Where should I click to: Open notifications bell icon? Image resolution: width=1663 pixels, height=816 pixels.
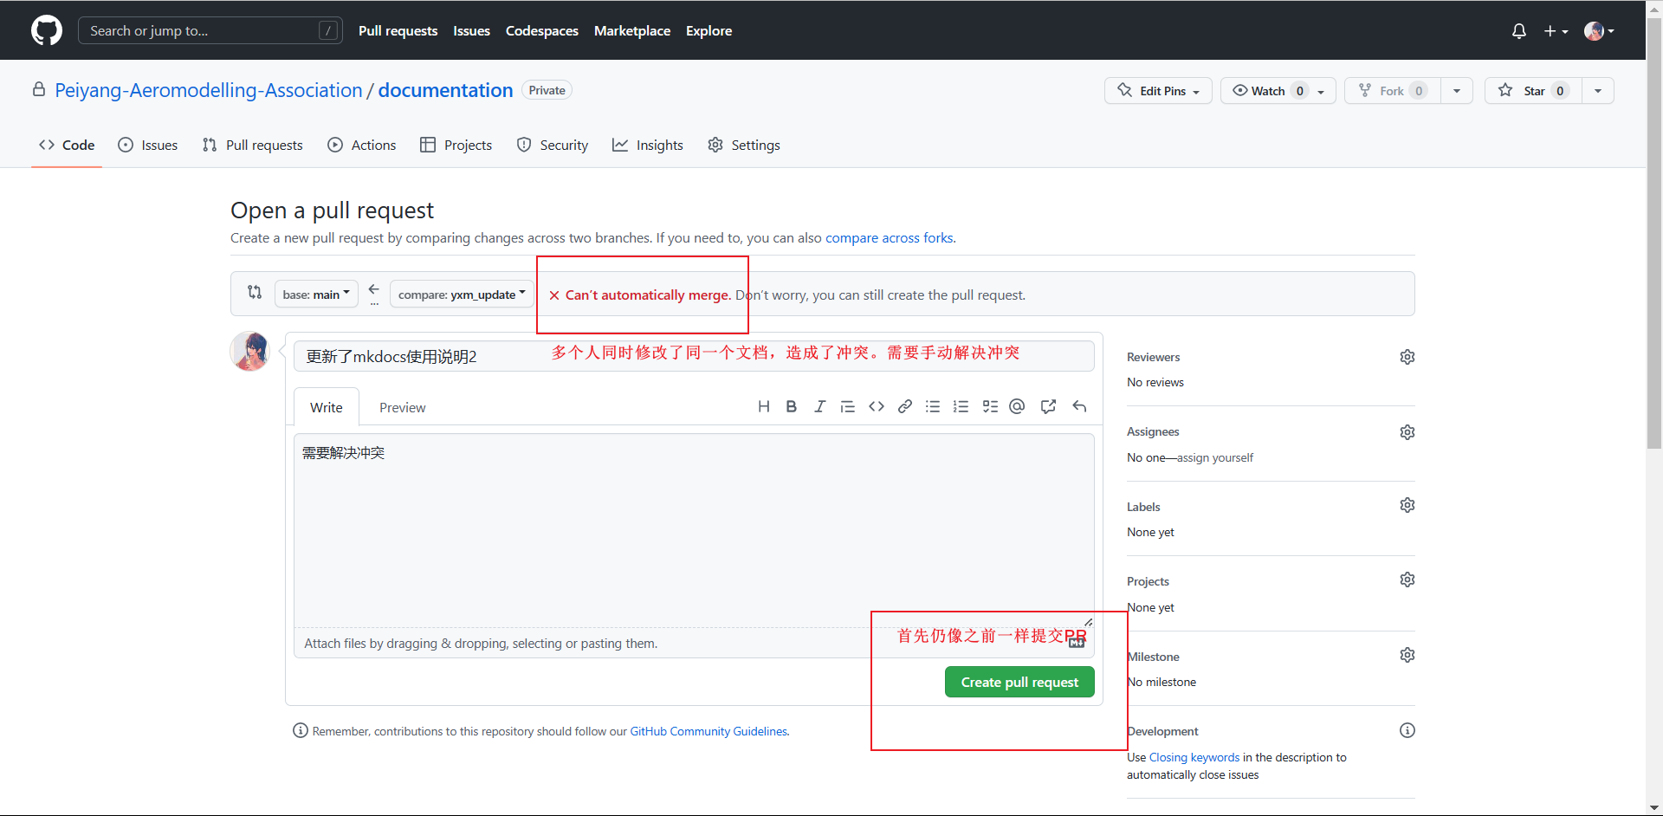[x=1518, y=31]
